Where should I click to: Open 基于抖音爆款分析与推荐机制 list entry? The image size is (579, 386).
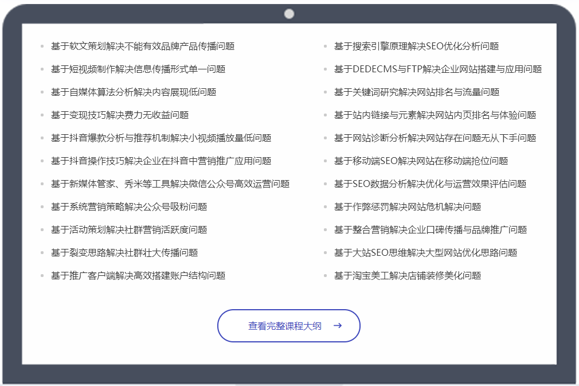(161, 138)
